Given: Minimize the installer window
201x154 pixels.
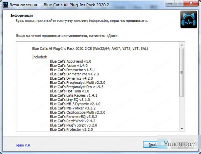Looking at the screenshot, I should coord(170,4).
